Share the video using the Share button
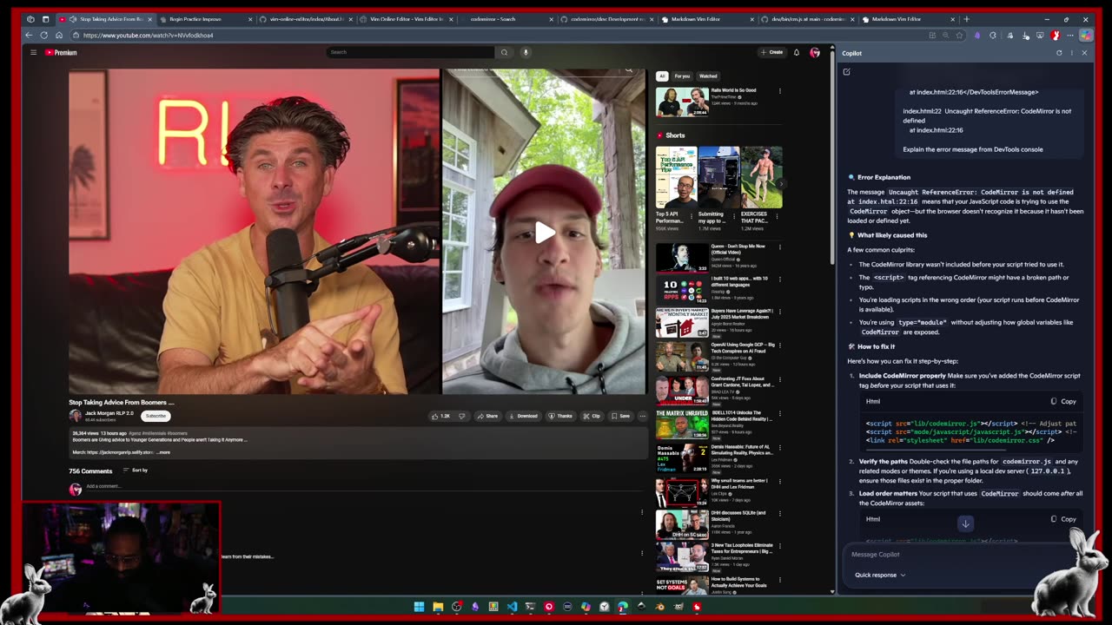1112x625 pixels. 487,416
